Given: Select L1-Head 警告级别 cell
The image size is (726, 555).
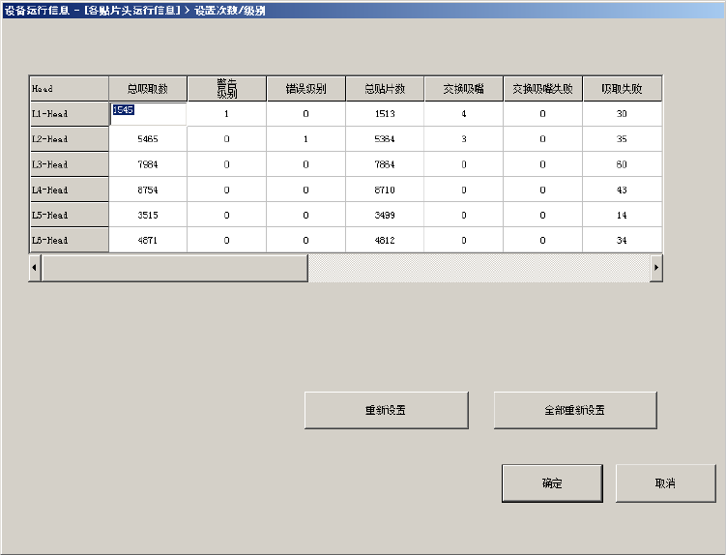Looking at the screenshot, I should coord(227,114).
